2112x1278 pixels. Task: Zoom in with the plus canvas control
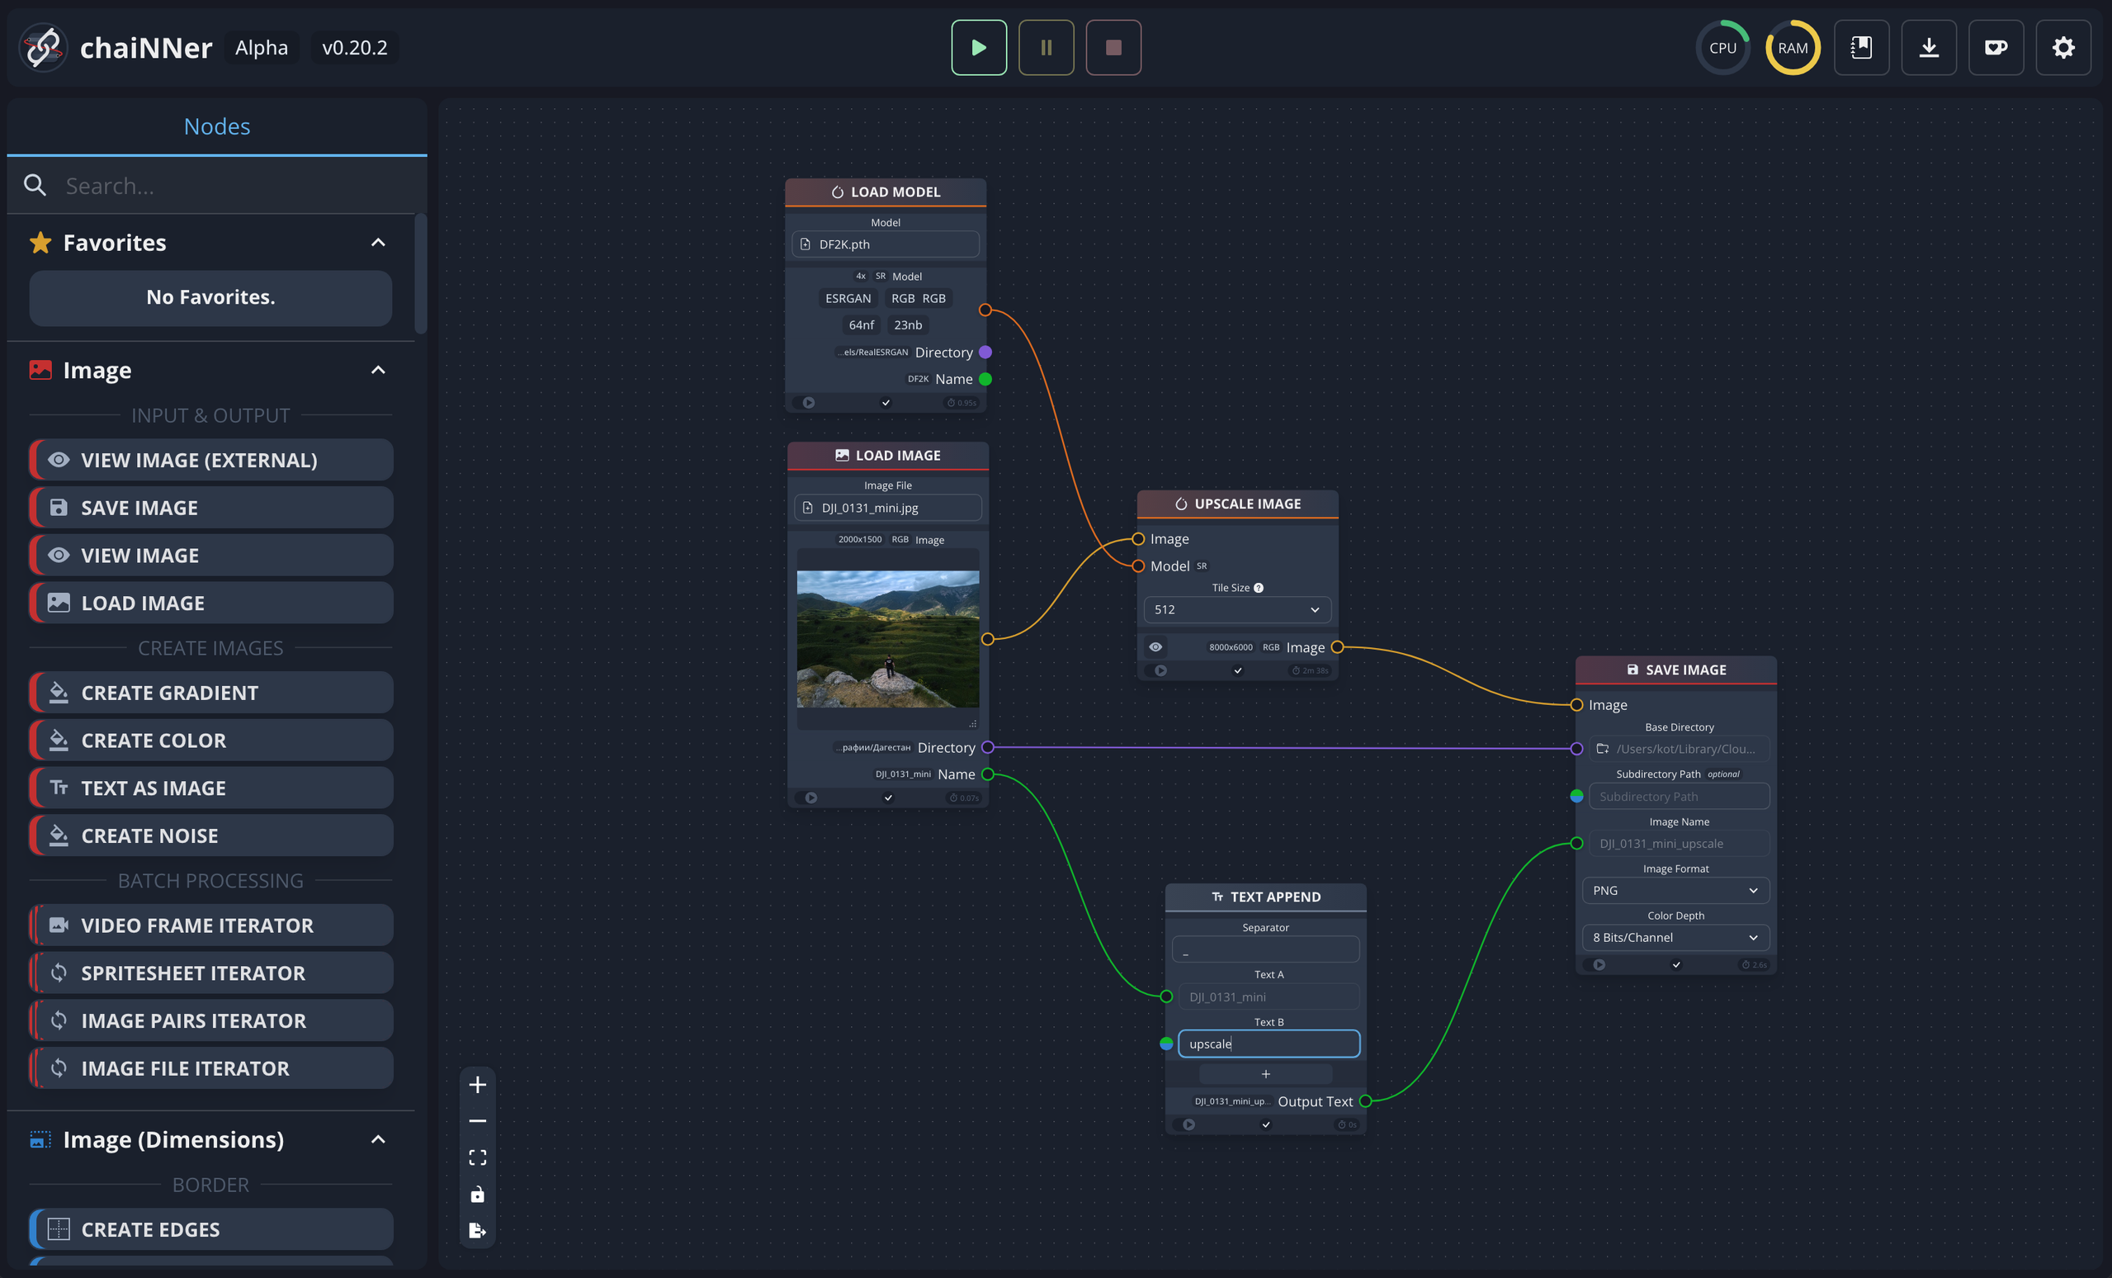pyautogui.click(x=477, y=1084)
